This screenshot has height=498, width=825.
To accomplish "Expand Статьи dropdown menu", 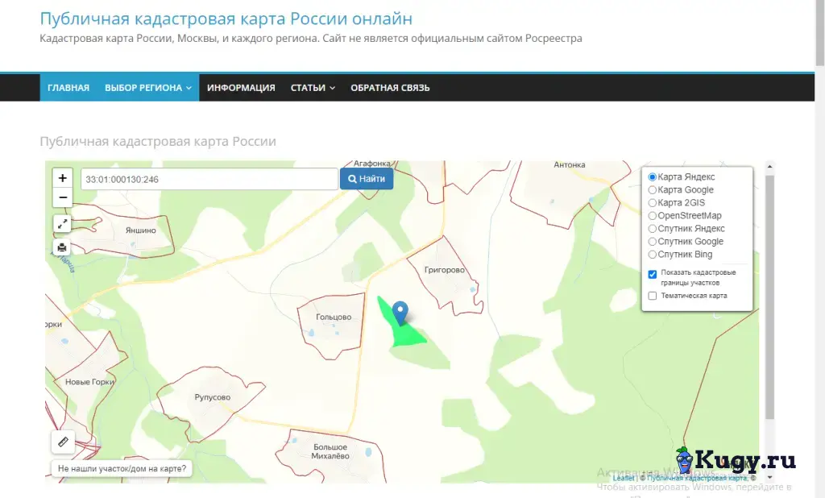I will click(313, 88).
